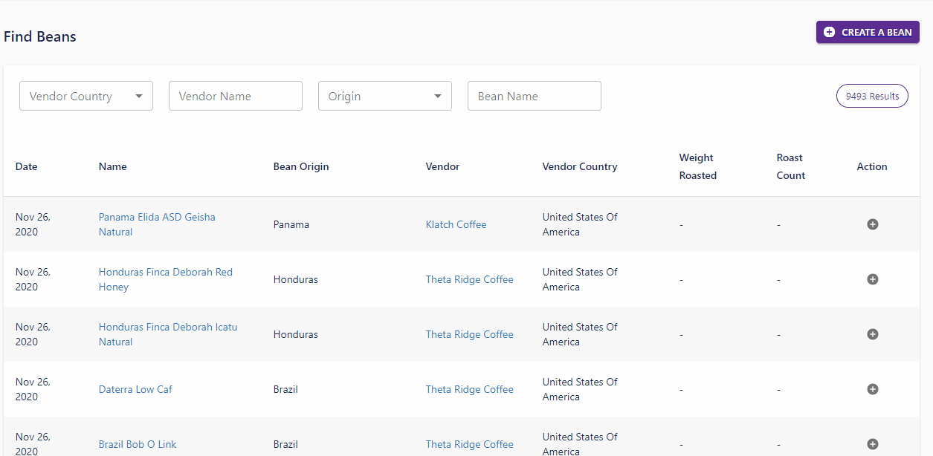This screenshot has width=933, height=456.
Task: Add Honduras Finca Deborah Icatu Natural via plus icon
Action: pos(873,334)
